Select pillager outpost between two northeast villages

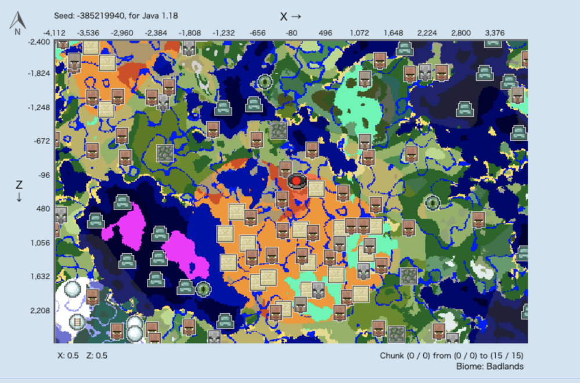pyautogui.click(x=426, y=73)
